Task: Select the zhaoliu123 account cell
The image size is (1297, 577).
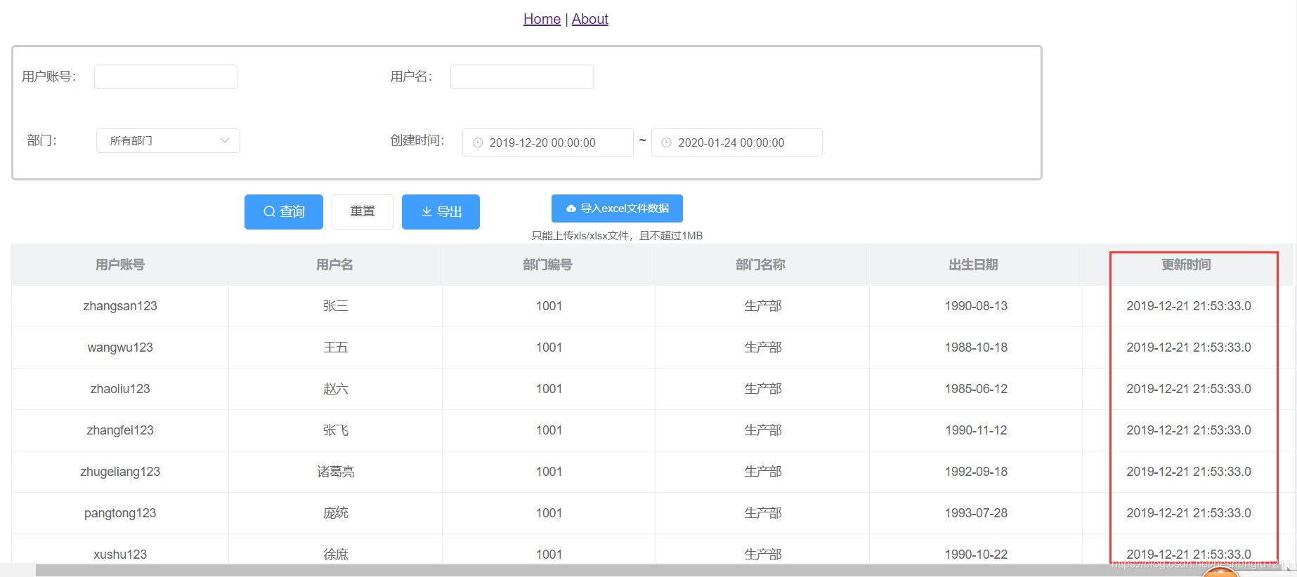Action: pos(120,389)
